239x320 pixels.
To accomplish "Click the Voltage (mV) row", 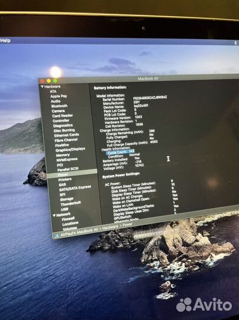I will click(124, 167).
